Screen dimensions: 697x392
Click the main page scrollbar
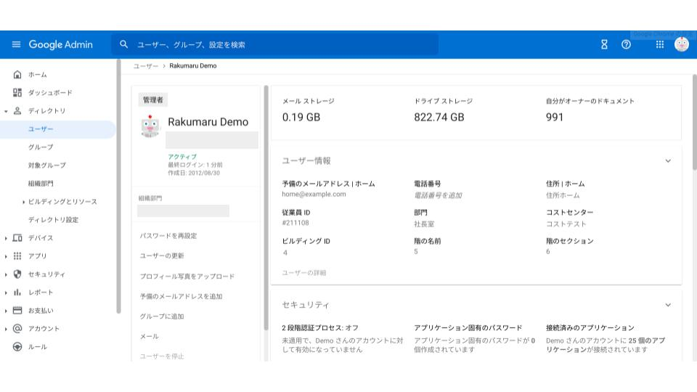694,122
